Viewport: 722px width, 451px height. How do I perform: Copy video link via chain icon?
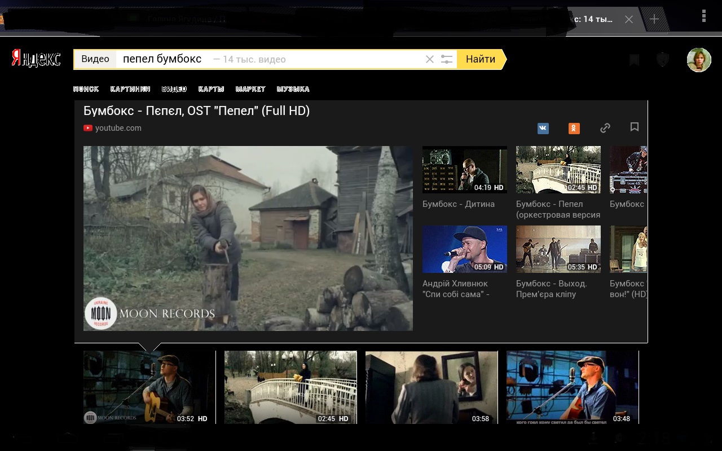click(605, 128)
